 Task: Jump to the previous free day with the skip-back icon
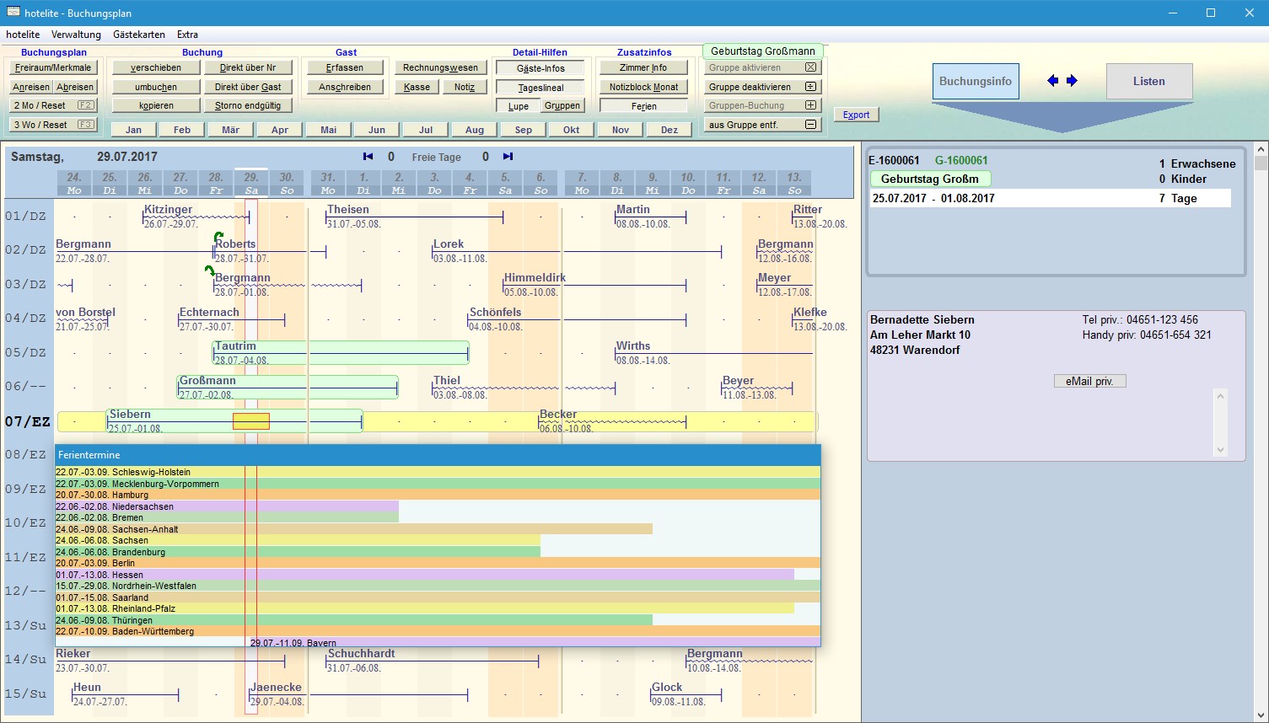point(368,157)
